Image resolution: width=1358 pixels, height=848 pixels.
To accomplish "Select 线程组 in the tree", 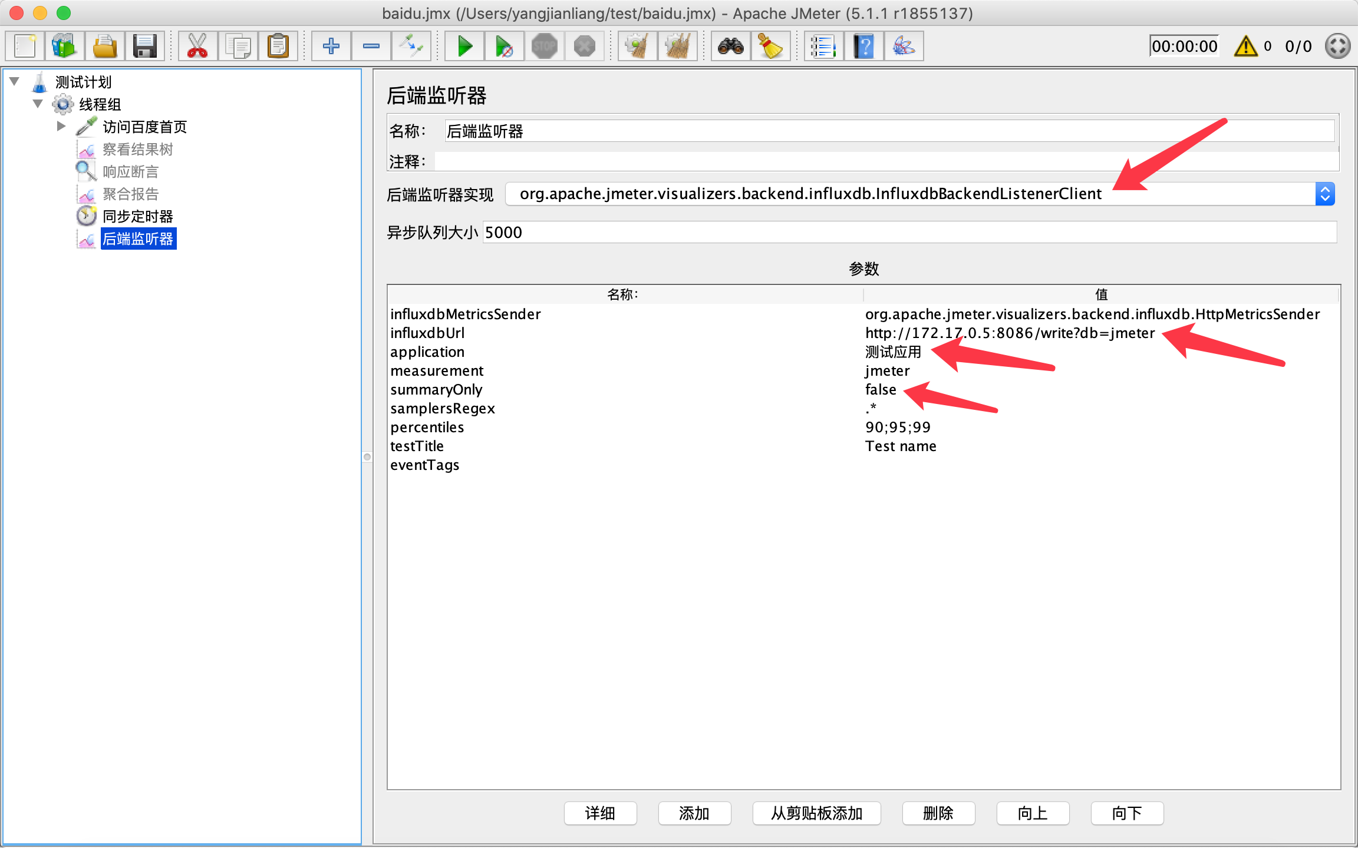I will pyautogui.click(x=100, y=104).
